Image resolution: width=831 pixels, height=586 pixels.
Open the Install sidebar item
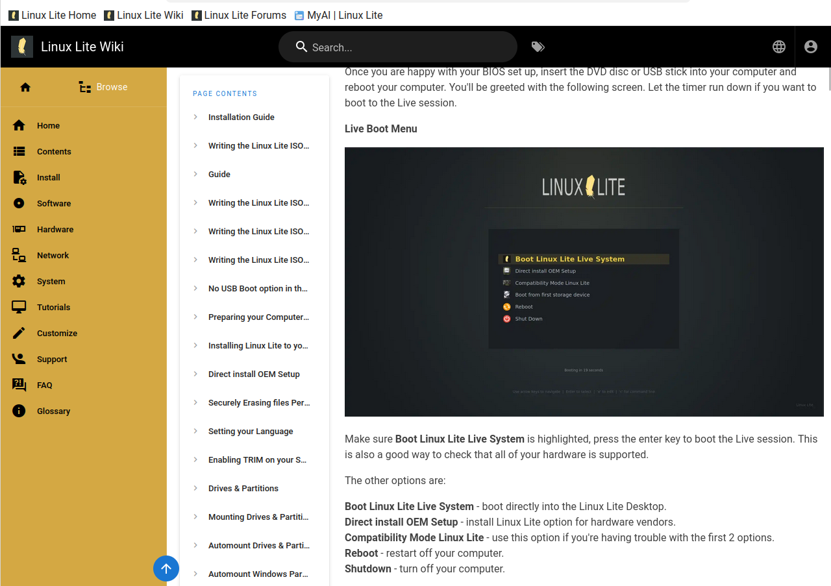point(83,178)
